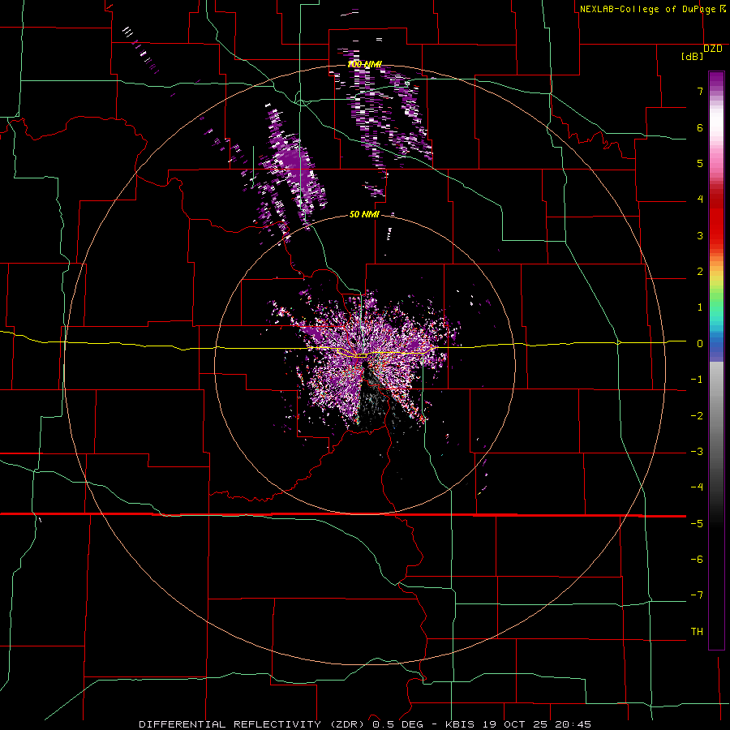Click the 100 NMI range ring label
This screenshot has height=730, width=730.
tap(364, 64)
